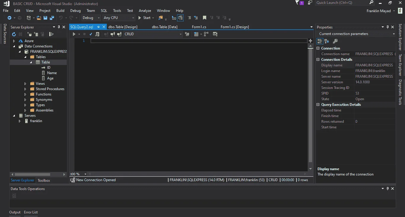Open the Any CPU platform dropdown
Viewport: 405px width, 217px height.
coord(119,18)
